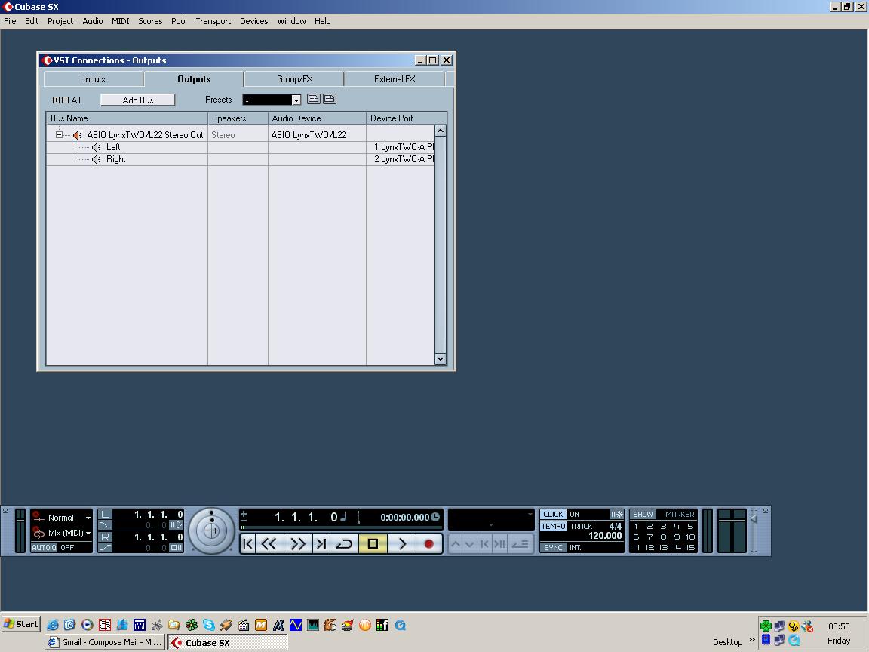The width and height of the screenshot is (869, 652).
Task: Open Mix (MIDI) cycle record dropdown
Action: point(88,533)
